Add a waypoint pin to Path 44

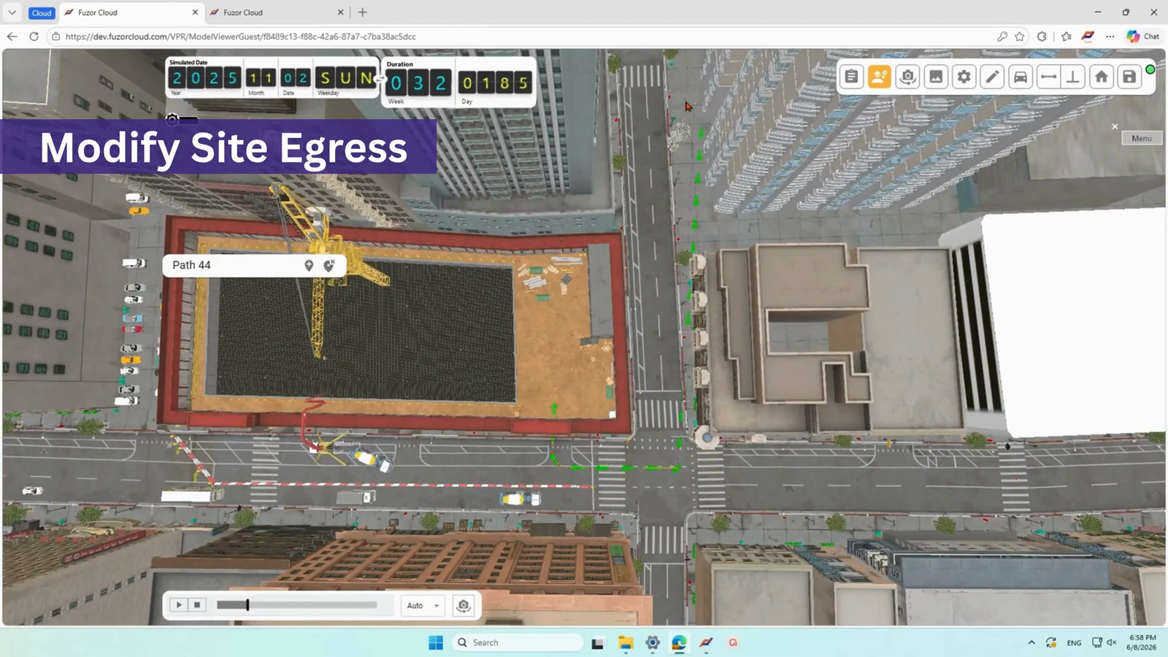click(309, 265)
